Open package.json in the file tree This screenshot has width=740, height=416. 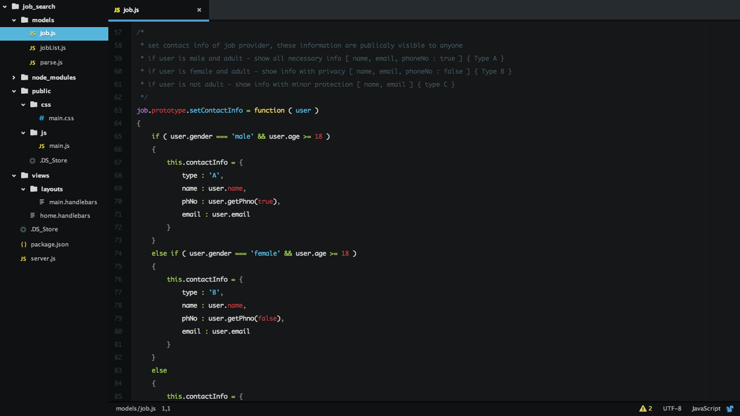tap(50, 245)
